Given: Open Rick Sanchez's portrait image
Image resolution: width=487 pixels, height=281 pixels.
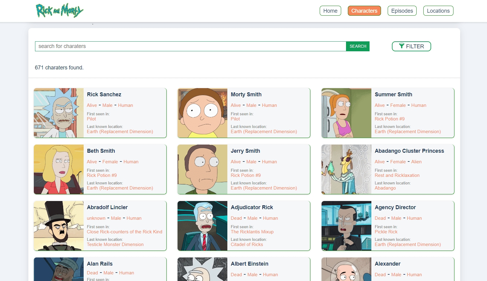Looking at the screenshot, I should click(59, 113).
